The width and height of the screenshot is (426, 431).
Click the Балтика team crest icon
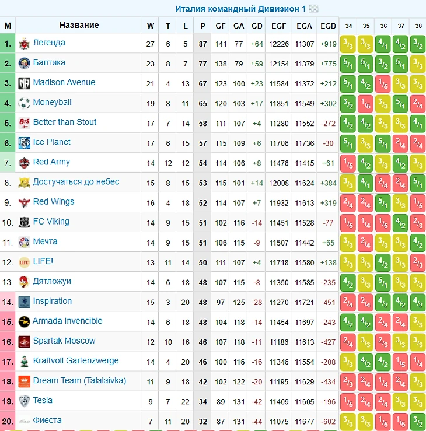(x=24, y=64)
